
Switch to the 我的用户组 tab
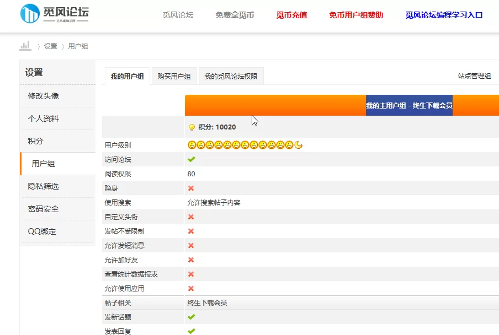pos(128,76)
